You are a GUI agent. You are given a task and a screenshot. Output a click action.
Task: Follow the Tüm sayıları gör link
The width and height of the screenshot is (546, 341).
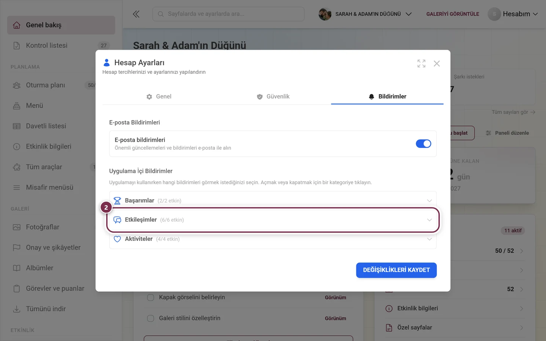513,112
